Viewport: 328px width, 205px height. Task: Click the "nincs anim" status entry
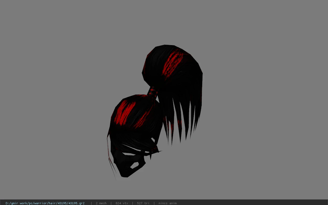(168, 203)
